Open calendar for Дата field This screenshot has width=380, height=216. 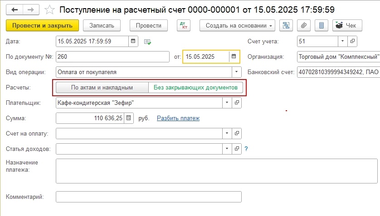pos(133,41)
